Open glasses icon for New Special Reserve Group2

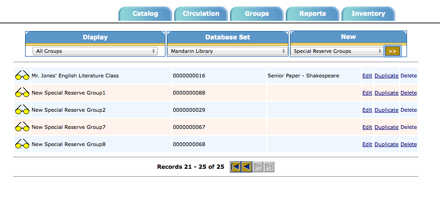[22, 110]
